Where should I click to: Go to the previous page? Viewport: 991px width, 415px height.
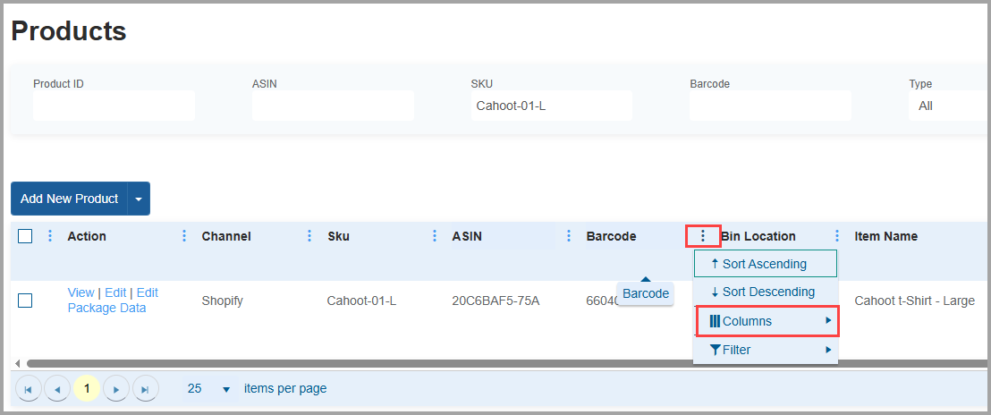tap(57, 389)
